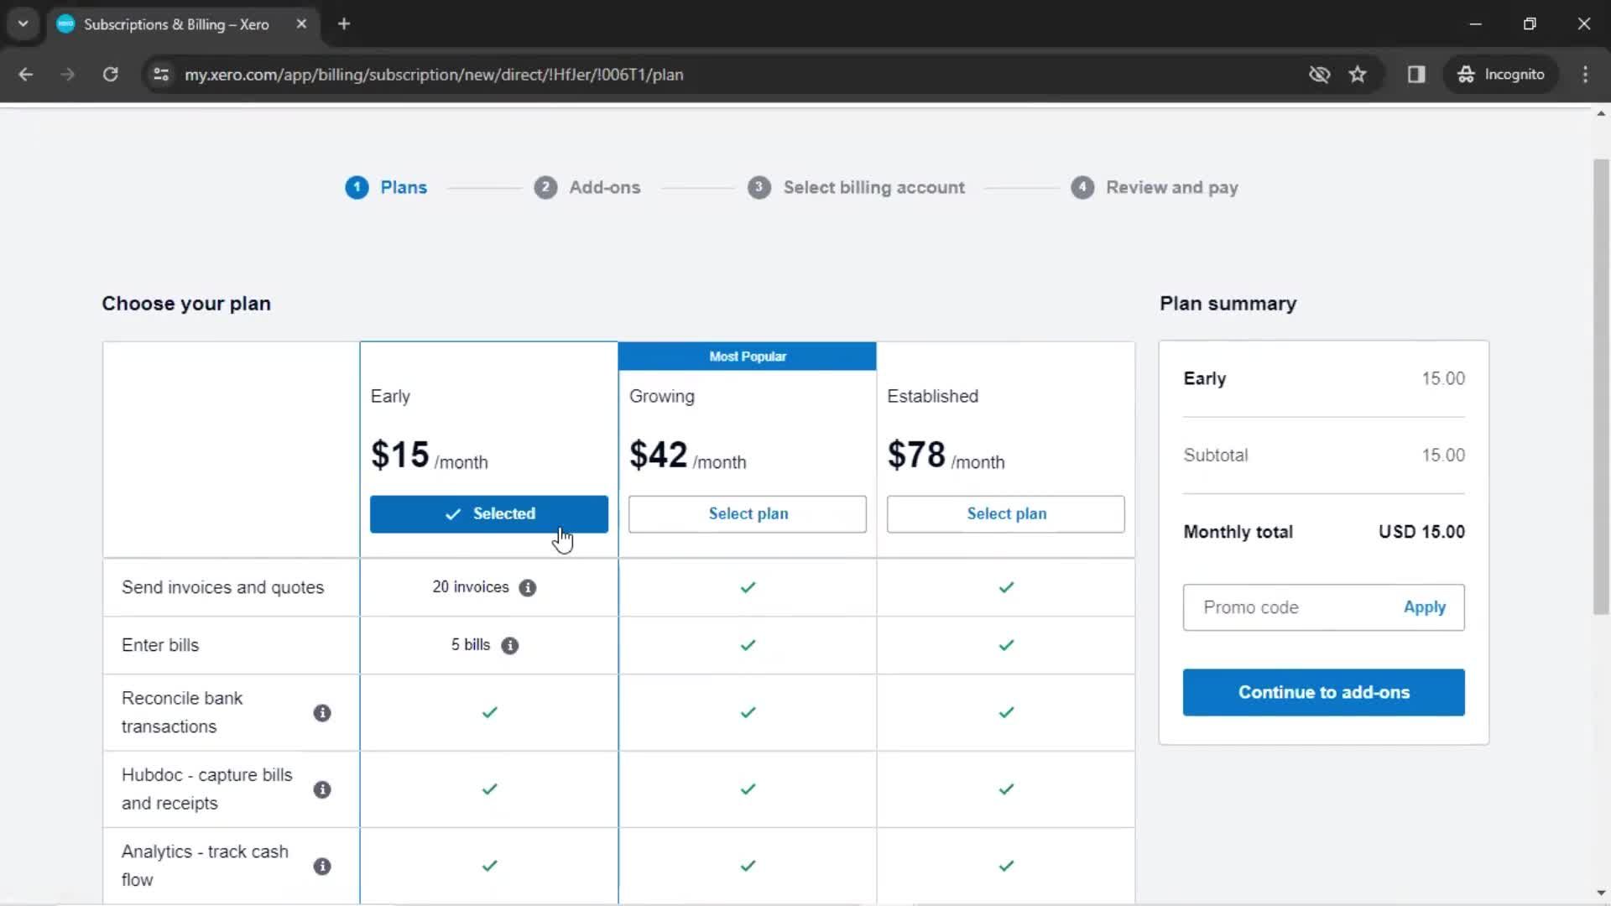
Task: Click the third-party cookies blocked eye icon
Action: pos(1319,74)
